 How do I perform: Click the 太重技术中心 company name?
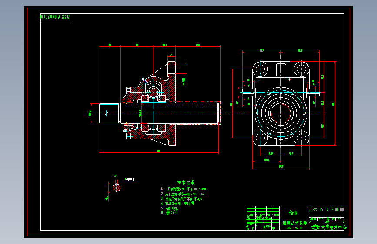click(334, 227)
